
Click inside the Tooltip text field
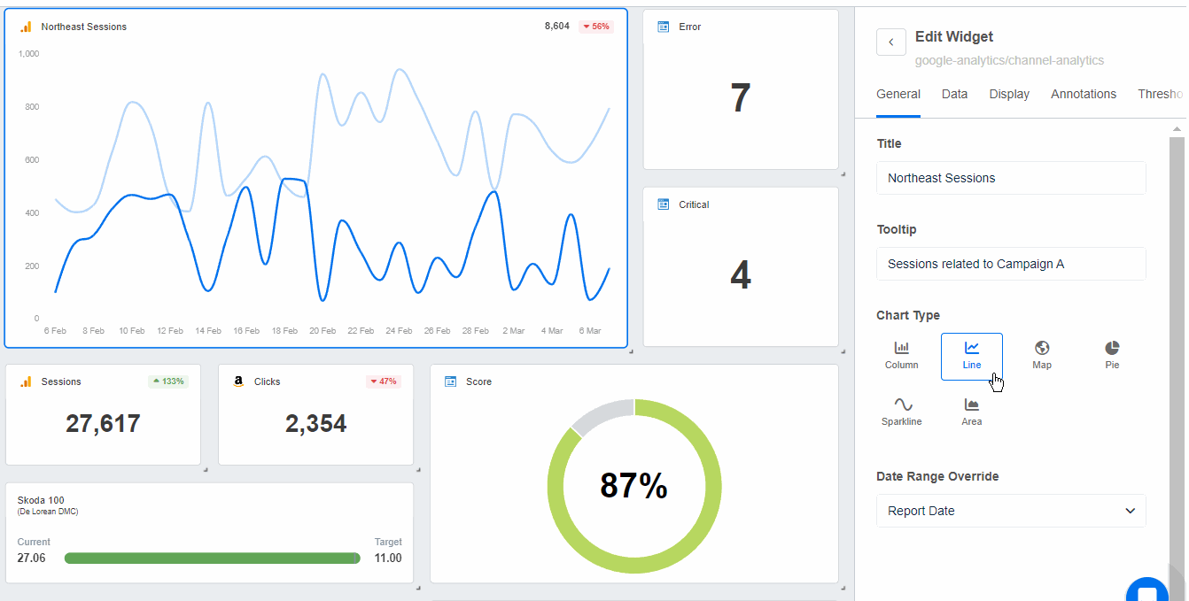coord(1011,263)
